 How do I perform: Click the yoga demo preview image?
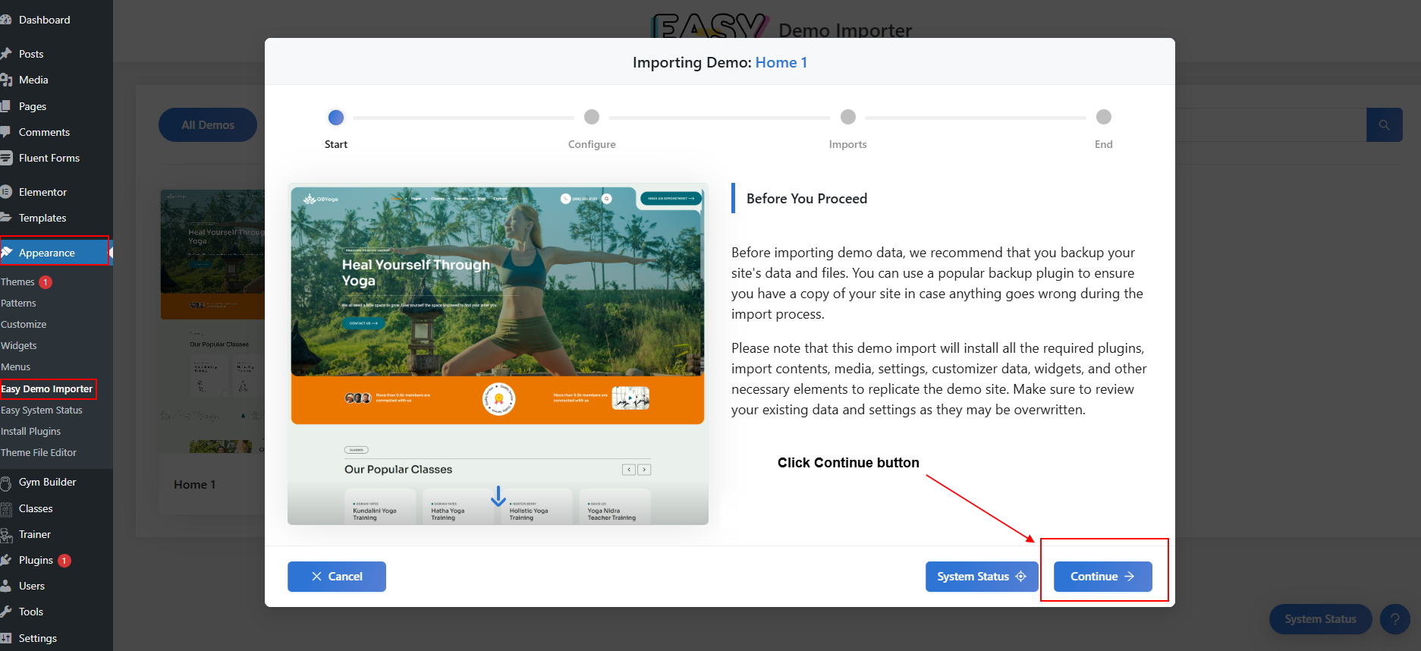pyautogui.click(x=498, y=354)
